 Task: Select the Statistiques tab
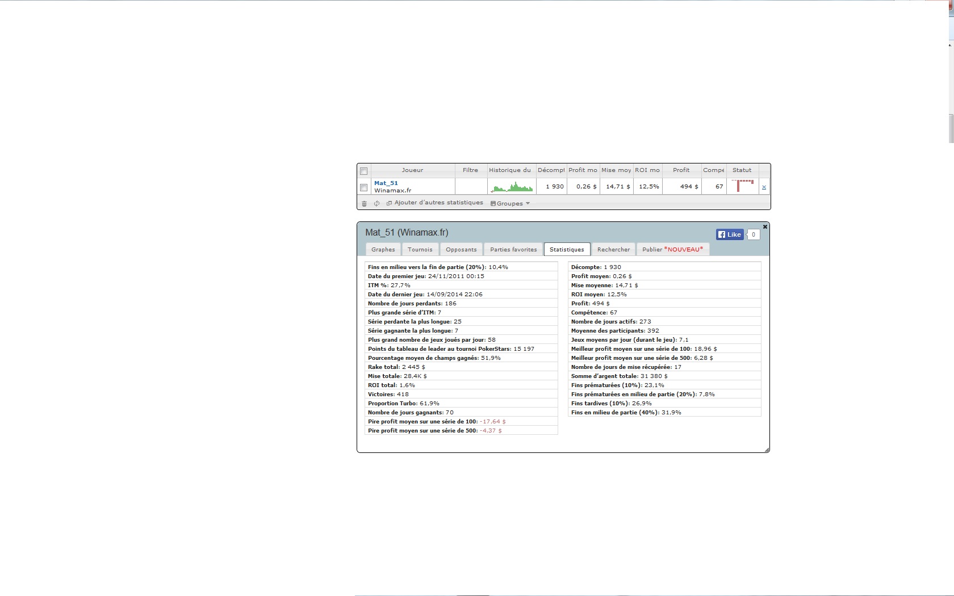click(567, 249)
